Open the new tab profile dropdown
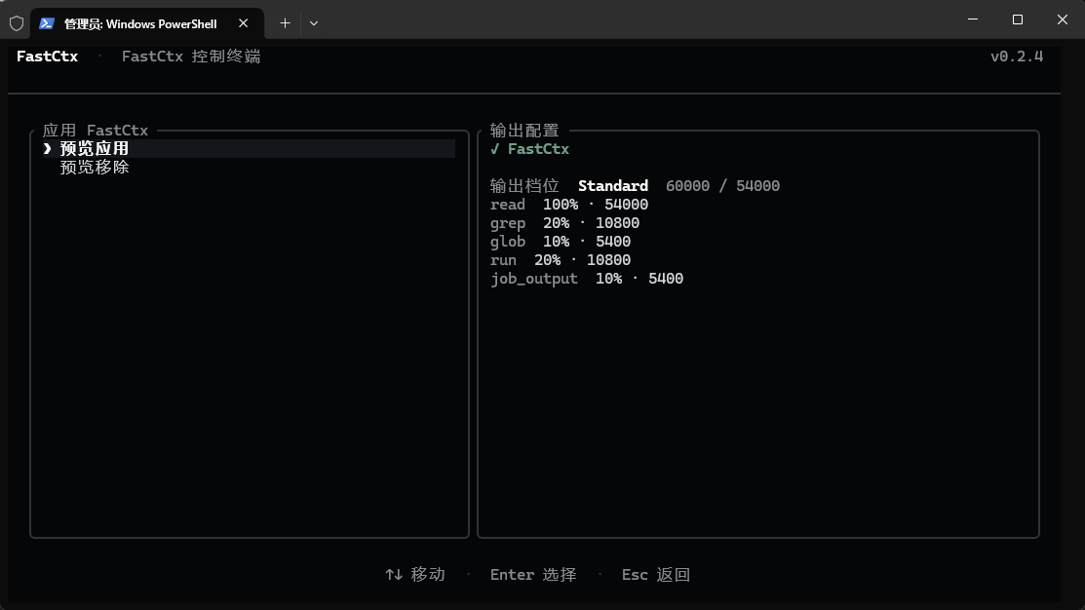This screenshot has height=610, width=1085. [x=314, y=23]
